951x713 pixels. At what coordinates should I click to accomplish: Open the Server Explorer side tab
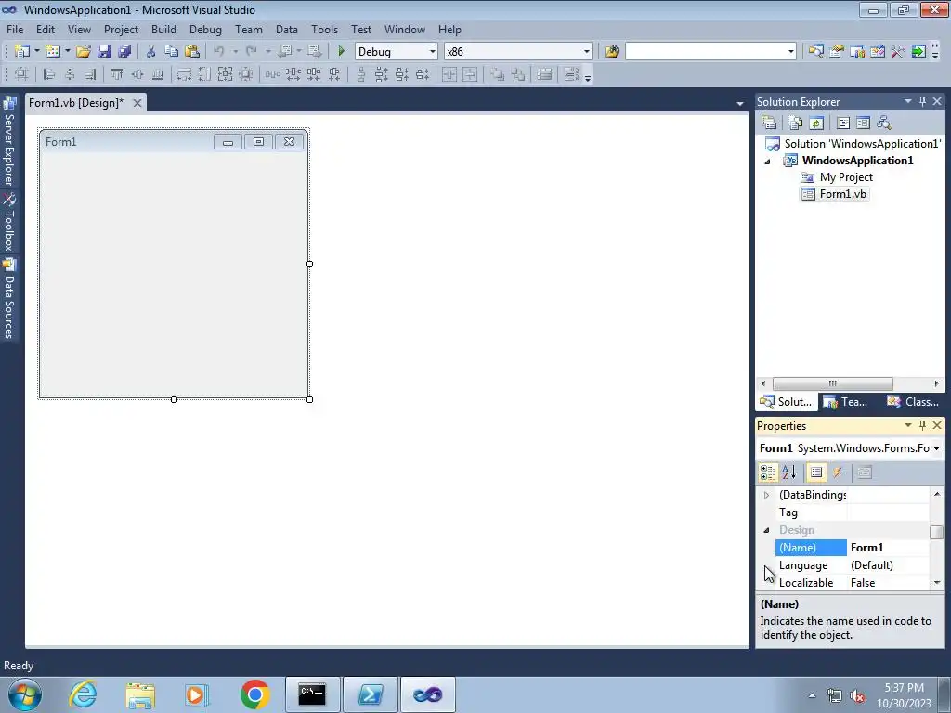click(9, 141)
